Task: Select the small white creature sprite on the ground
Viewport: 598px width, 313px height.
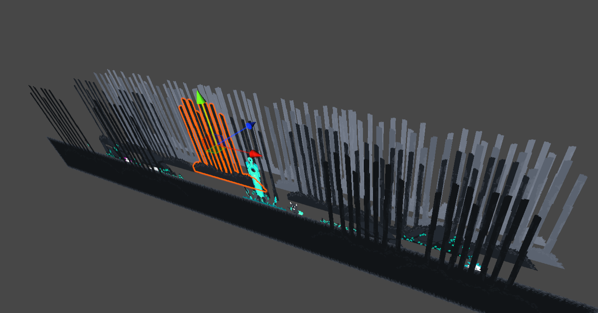Action: (x=294, y=206)
